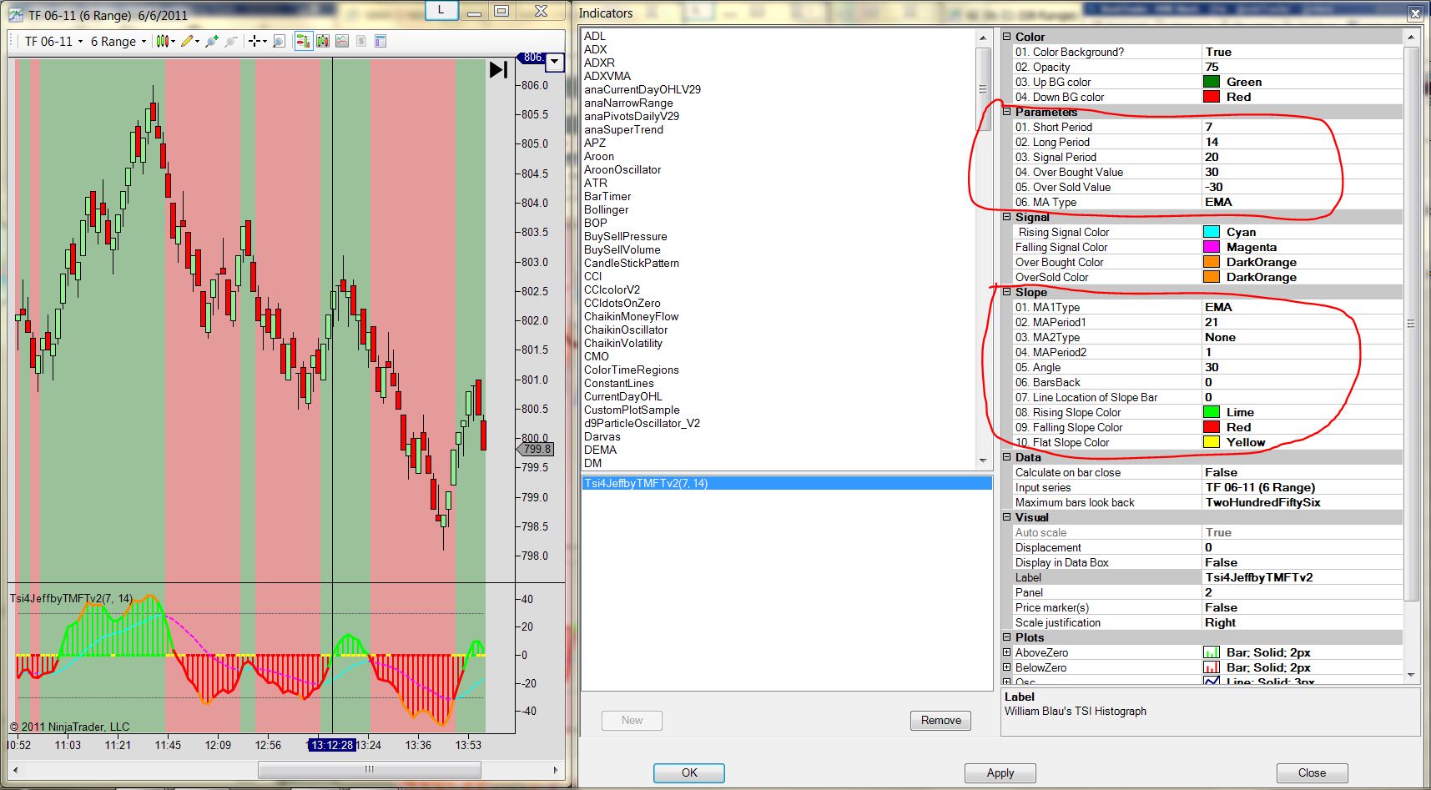Collapse the Slope property section
The image size is (1431, 790).
[1007, 292]
